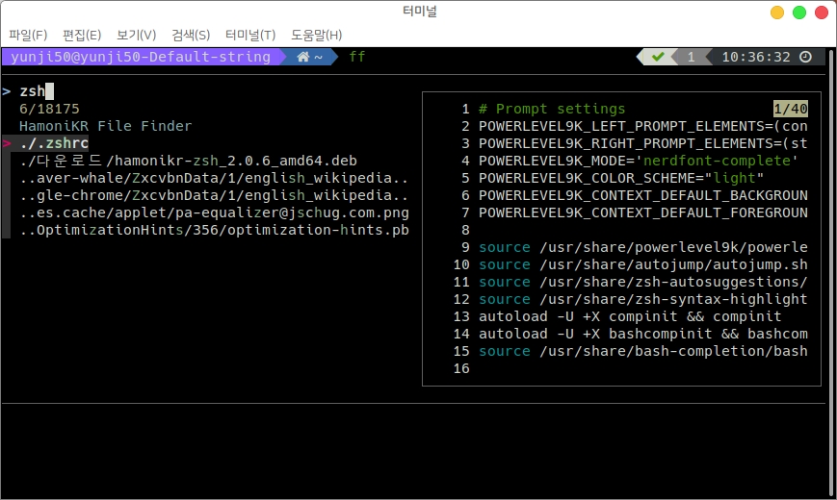The height and width of the screenshot is (500, 837).
Task: Pick the pa-equalizer@jschug.com.png result
Action: pos(214,212)
